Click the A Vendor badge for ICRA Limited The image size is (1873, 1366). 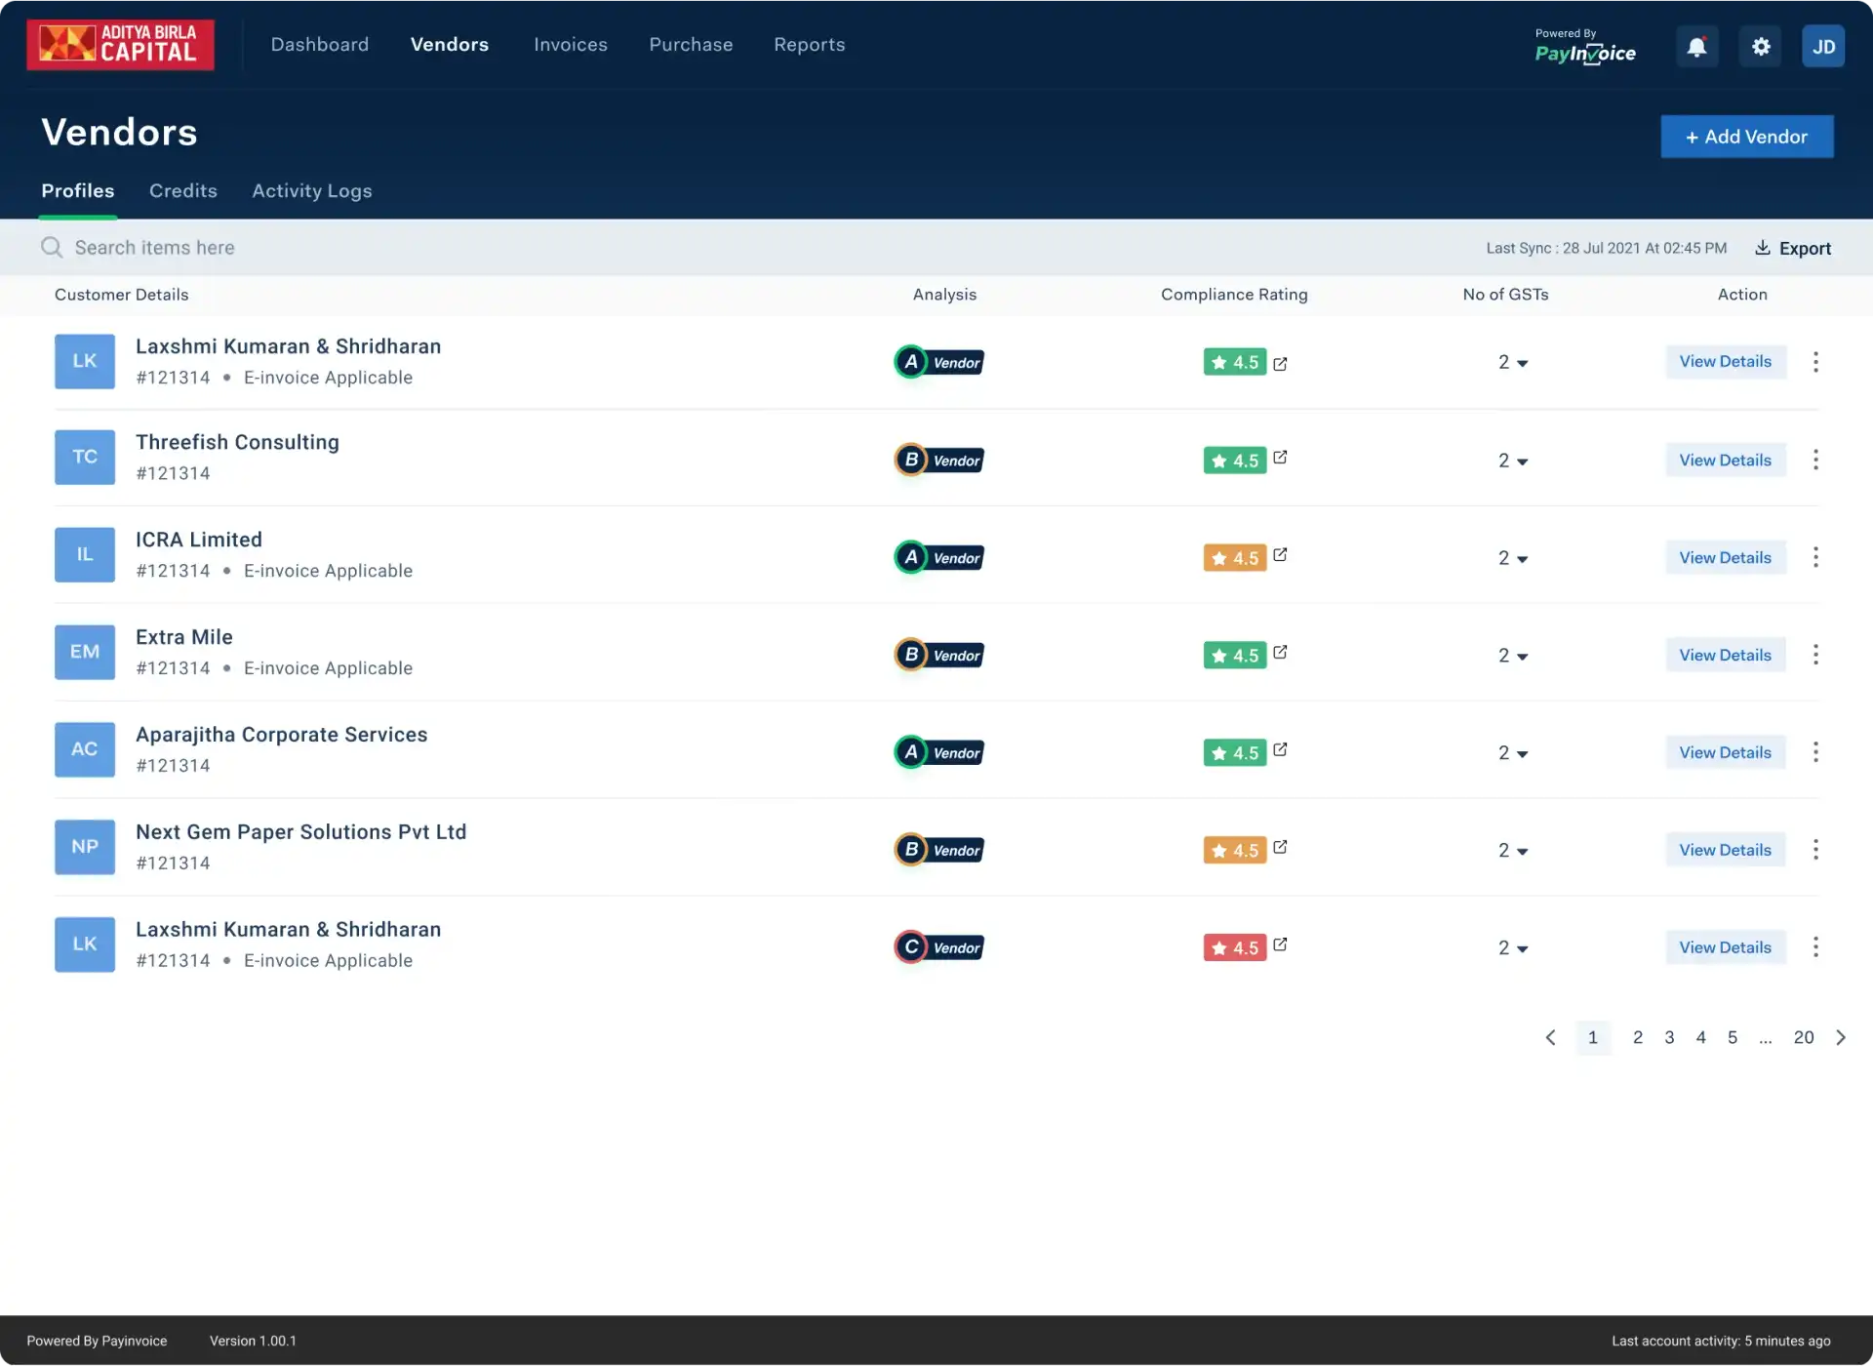click(938, 557)
